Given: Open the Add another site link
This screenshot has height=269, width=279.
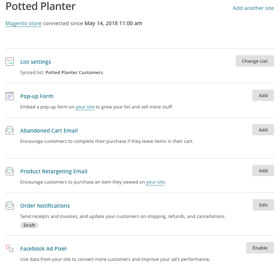Looking at the screenshot, I should point(253,8).
